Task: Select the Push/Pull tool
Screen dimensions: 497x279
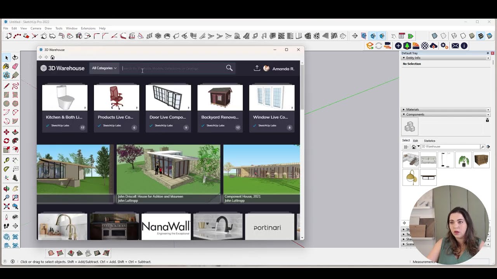Action: [x=15, y=132]
